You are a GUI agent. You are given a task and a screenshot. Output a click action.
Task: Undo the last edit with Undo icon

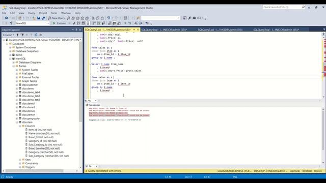click(108, 18)
